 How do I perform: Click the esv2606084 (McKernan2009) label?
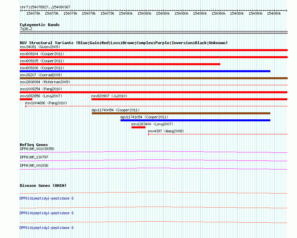point(45,82)
